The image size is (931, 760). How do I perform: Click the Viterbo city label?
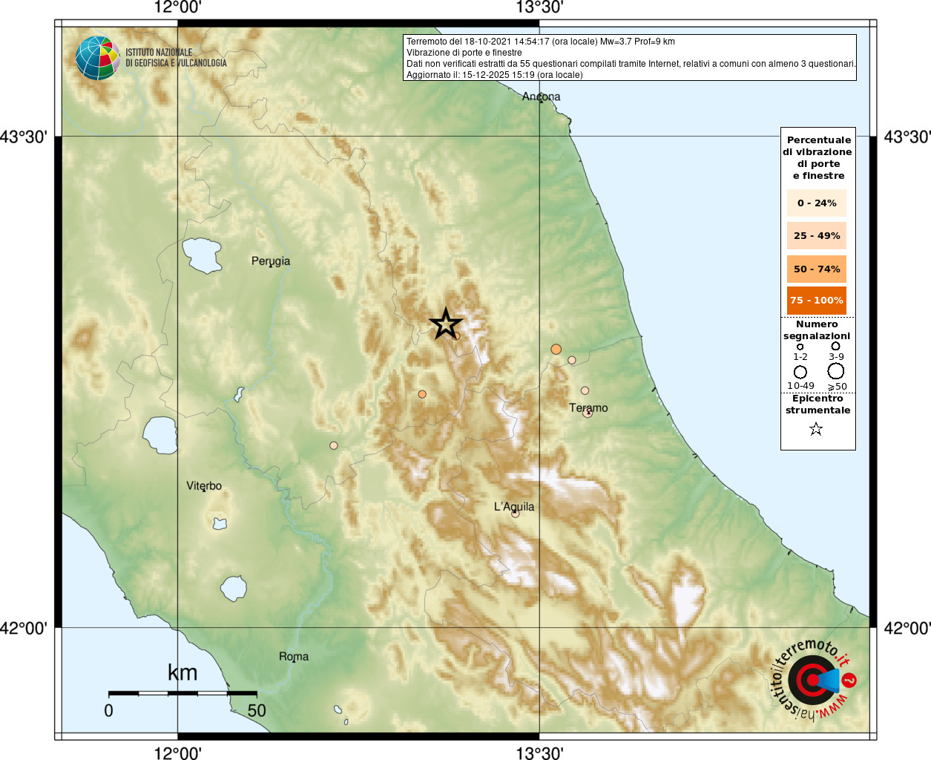(204, 486)
